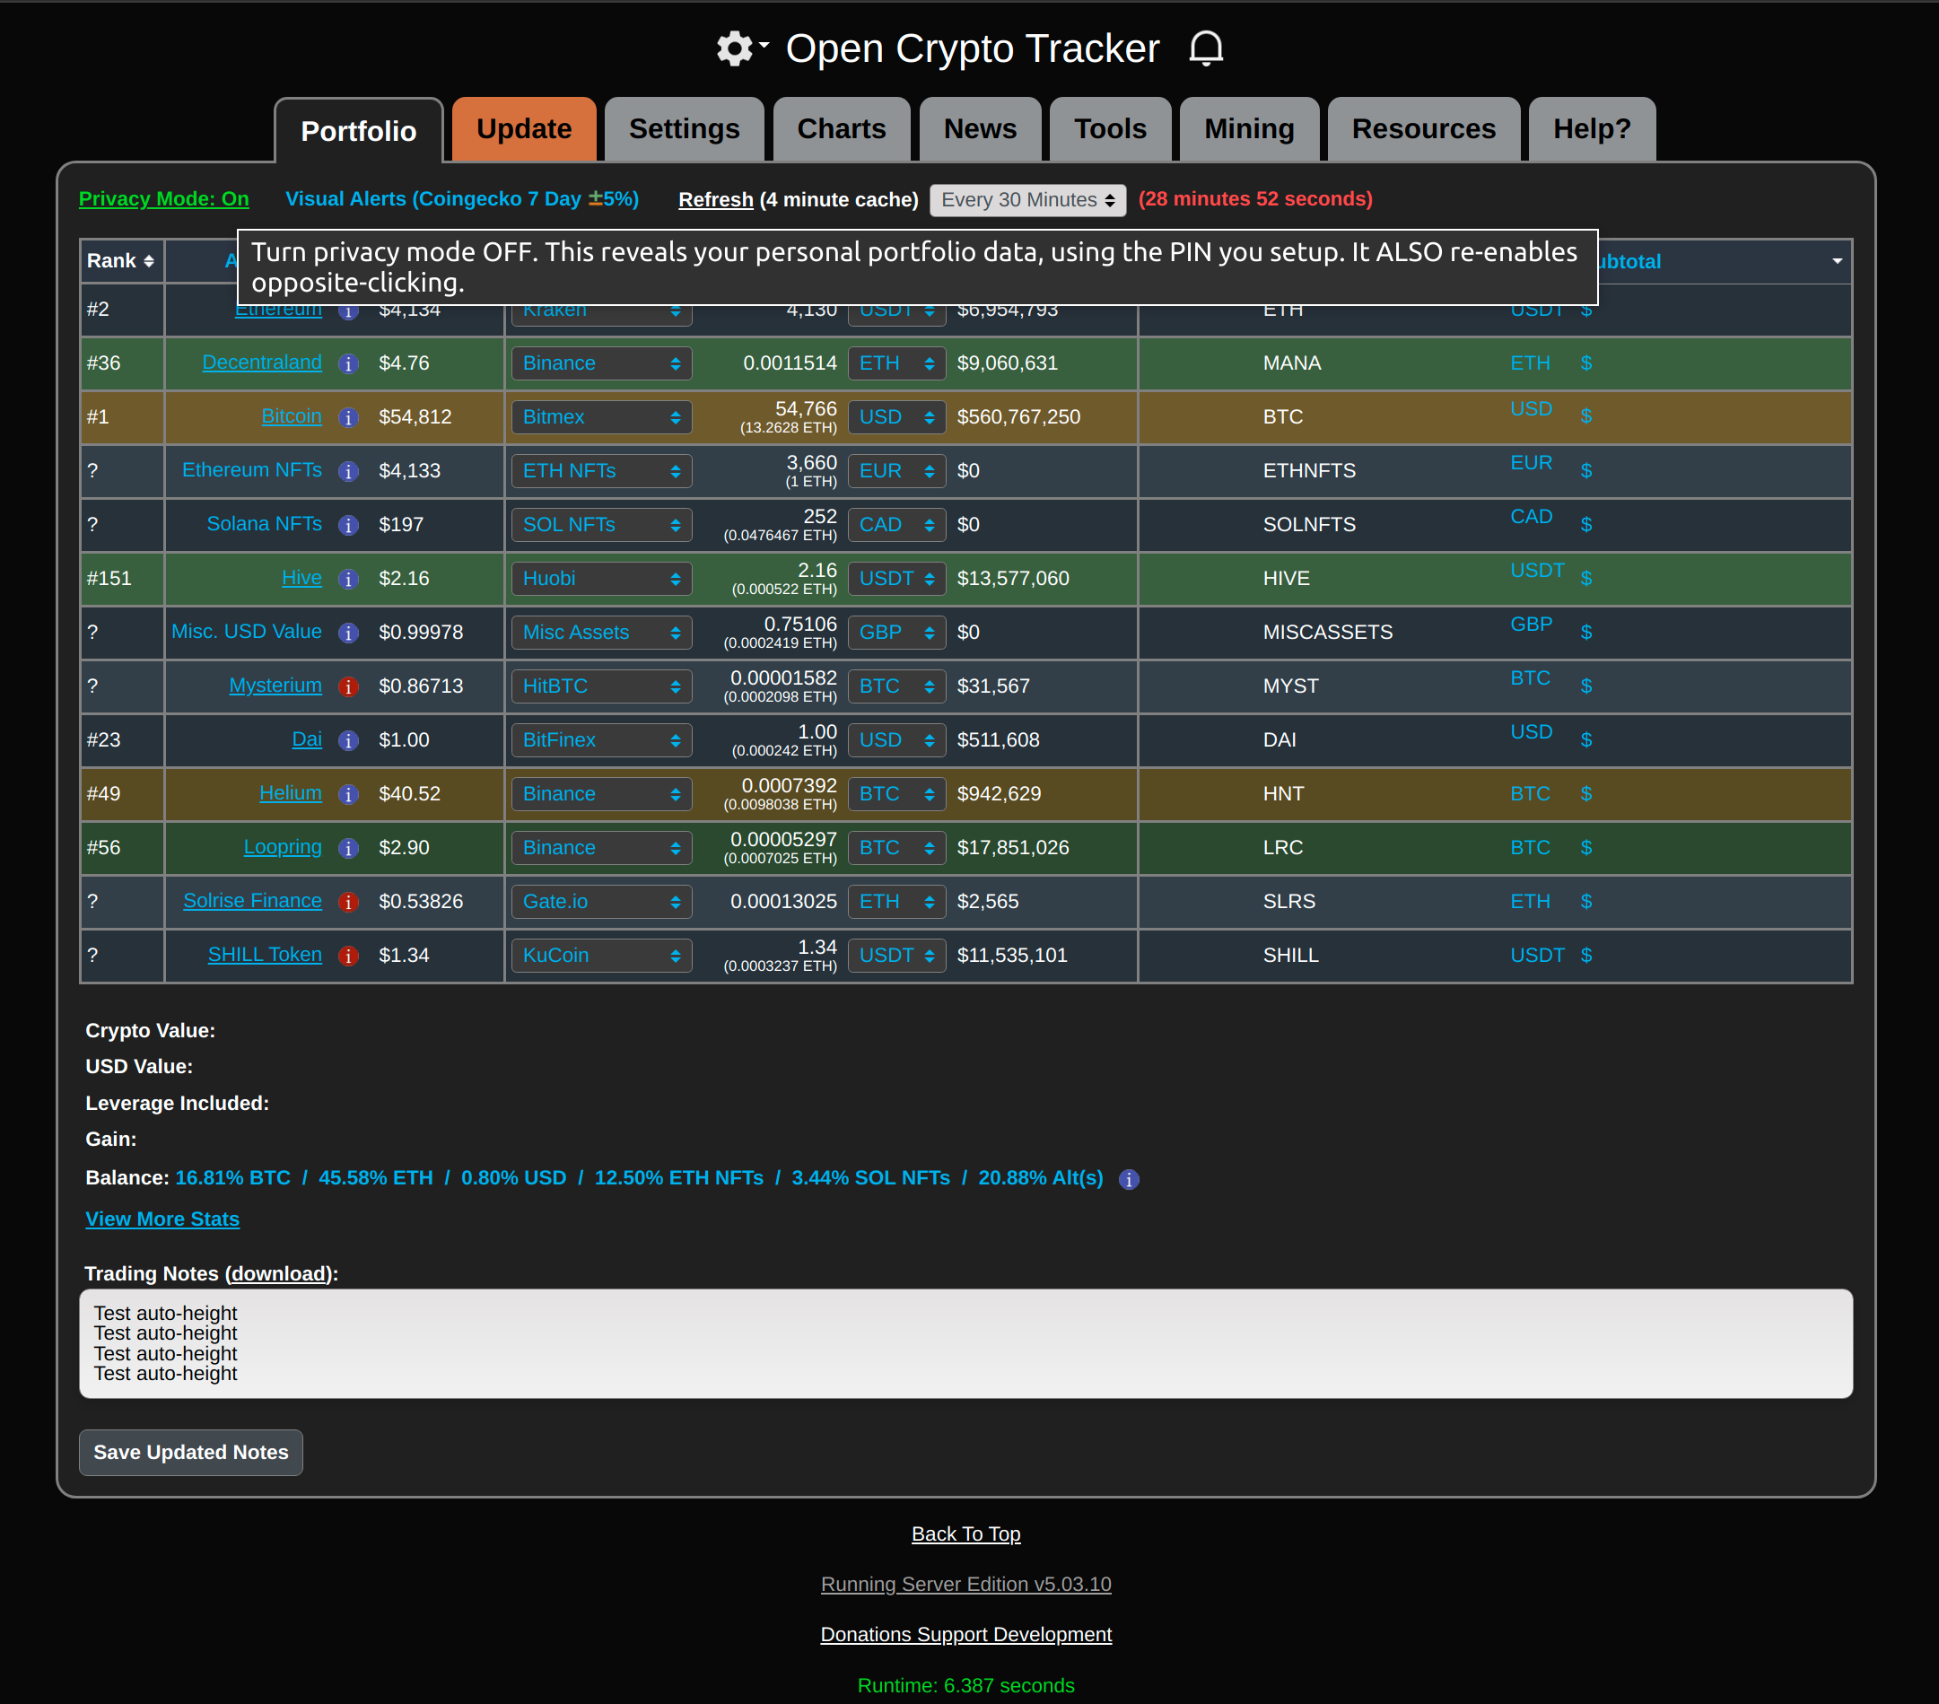This screenshot has width=1939, height=1704.
Task: Click info icon next to Misc. USD Value
Action: (348, 634)
